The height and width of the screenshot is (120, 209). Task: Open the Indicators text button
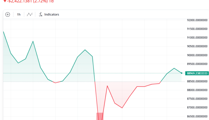pyautogui.click(x=52, y=15)
